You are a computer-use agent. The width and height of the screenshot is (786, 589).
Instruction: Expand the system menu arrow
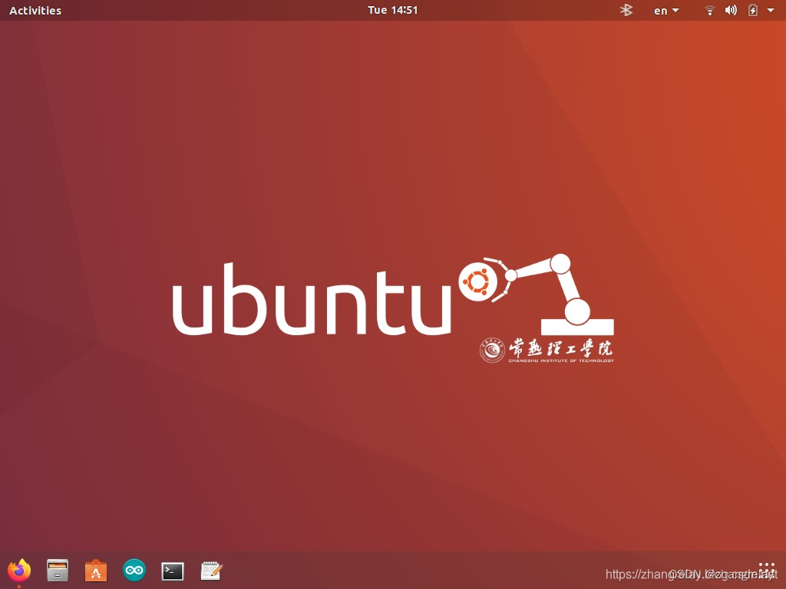point(771,10)
